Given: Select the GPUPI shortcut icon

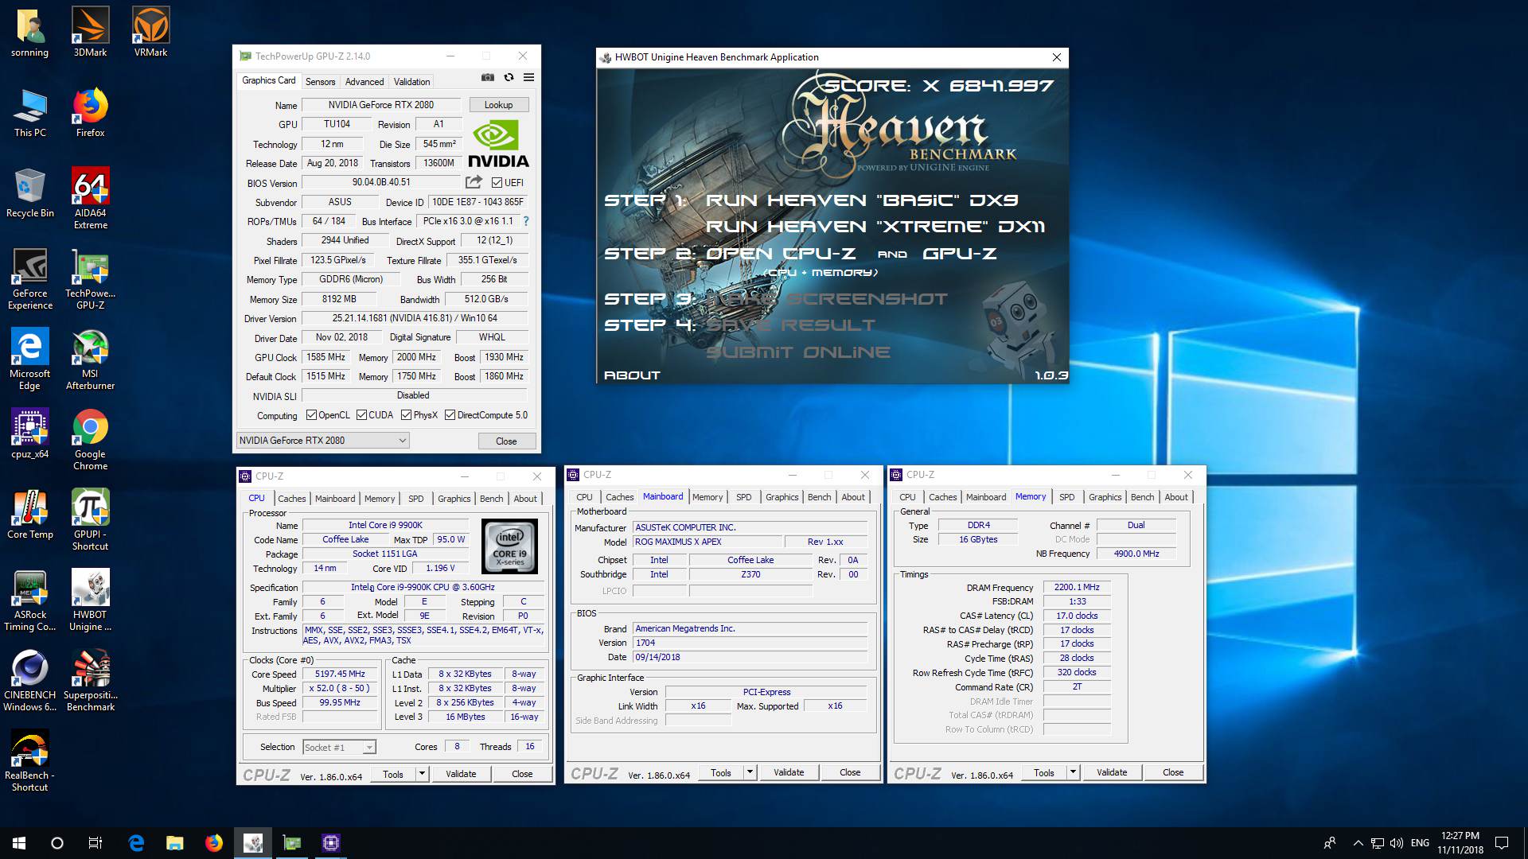Looking at the screenshot, I should point(90,520).
